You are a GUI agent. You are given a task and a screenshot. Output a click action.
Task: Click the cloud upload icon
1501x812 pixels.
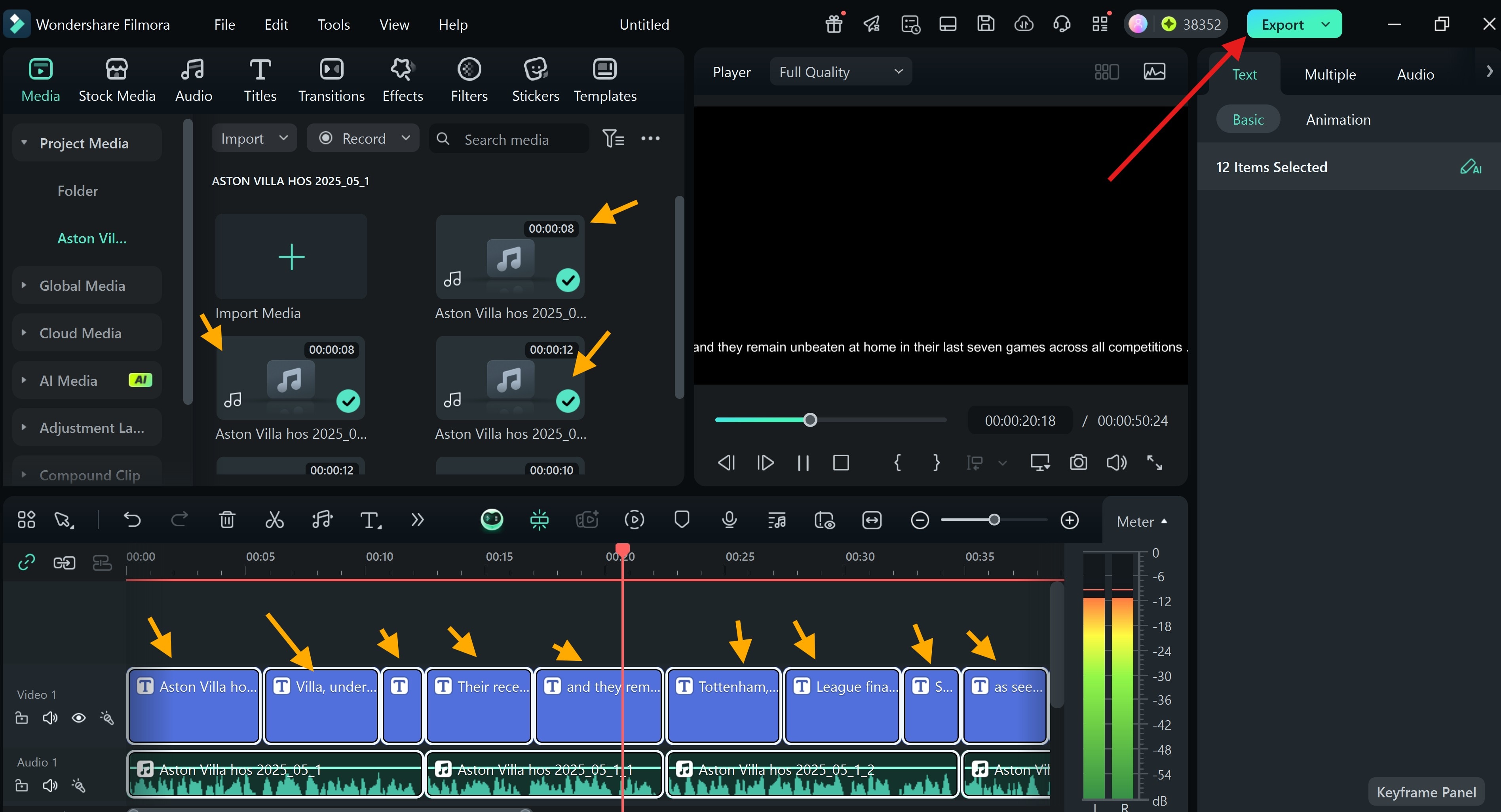[x=1024, y=24]
